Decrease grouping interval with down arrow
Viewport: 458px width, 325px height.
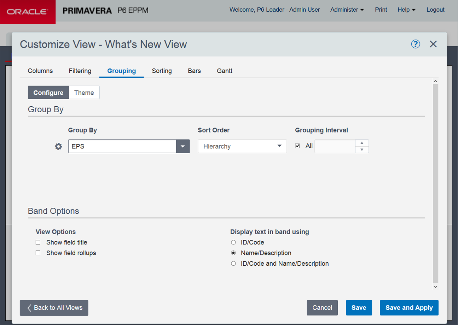coord(361,150)
